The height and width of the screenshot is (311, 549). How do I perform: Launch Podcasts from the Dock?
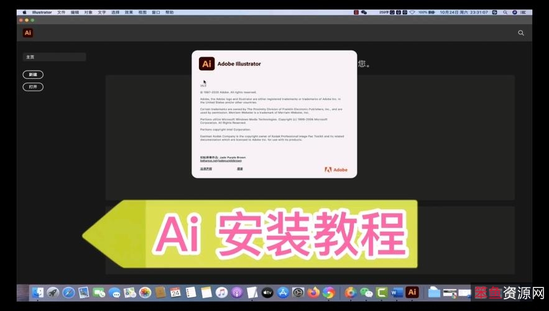tap(237, 292)
